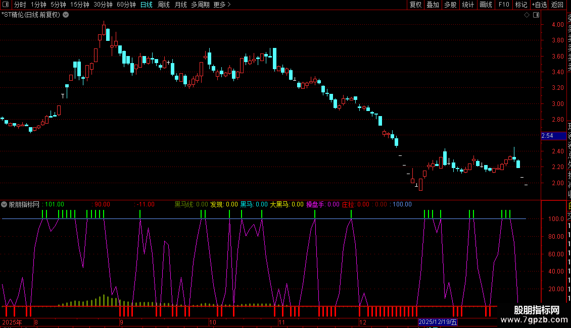The image size is (571, 328).
Task: Switch to 60分钟 period tab
Action: coord(126,5)
